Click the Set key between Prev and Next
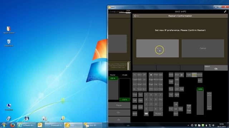 click(x=176, y=109)
